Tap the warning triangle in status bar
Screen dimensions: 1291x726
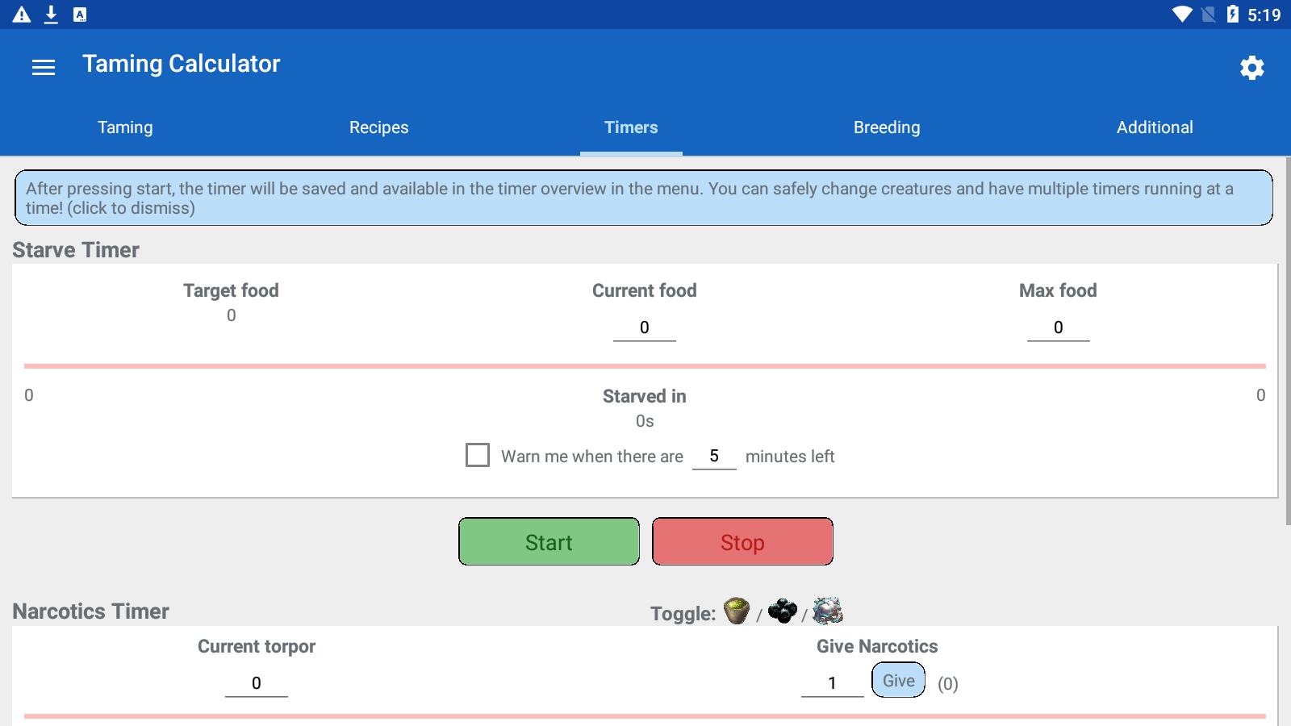22,15
